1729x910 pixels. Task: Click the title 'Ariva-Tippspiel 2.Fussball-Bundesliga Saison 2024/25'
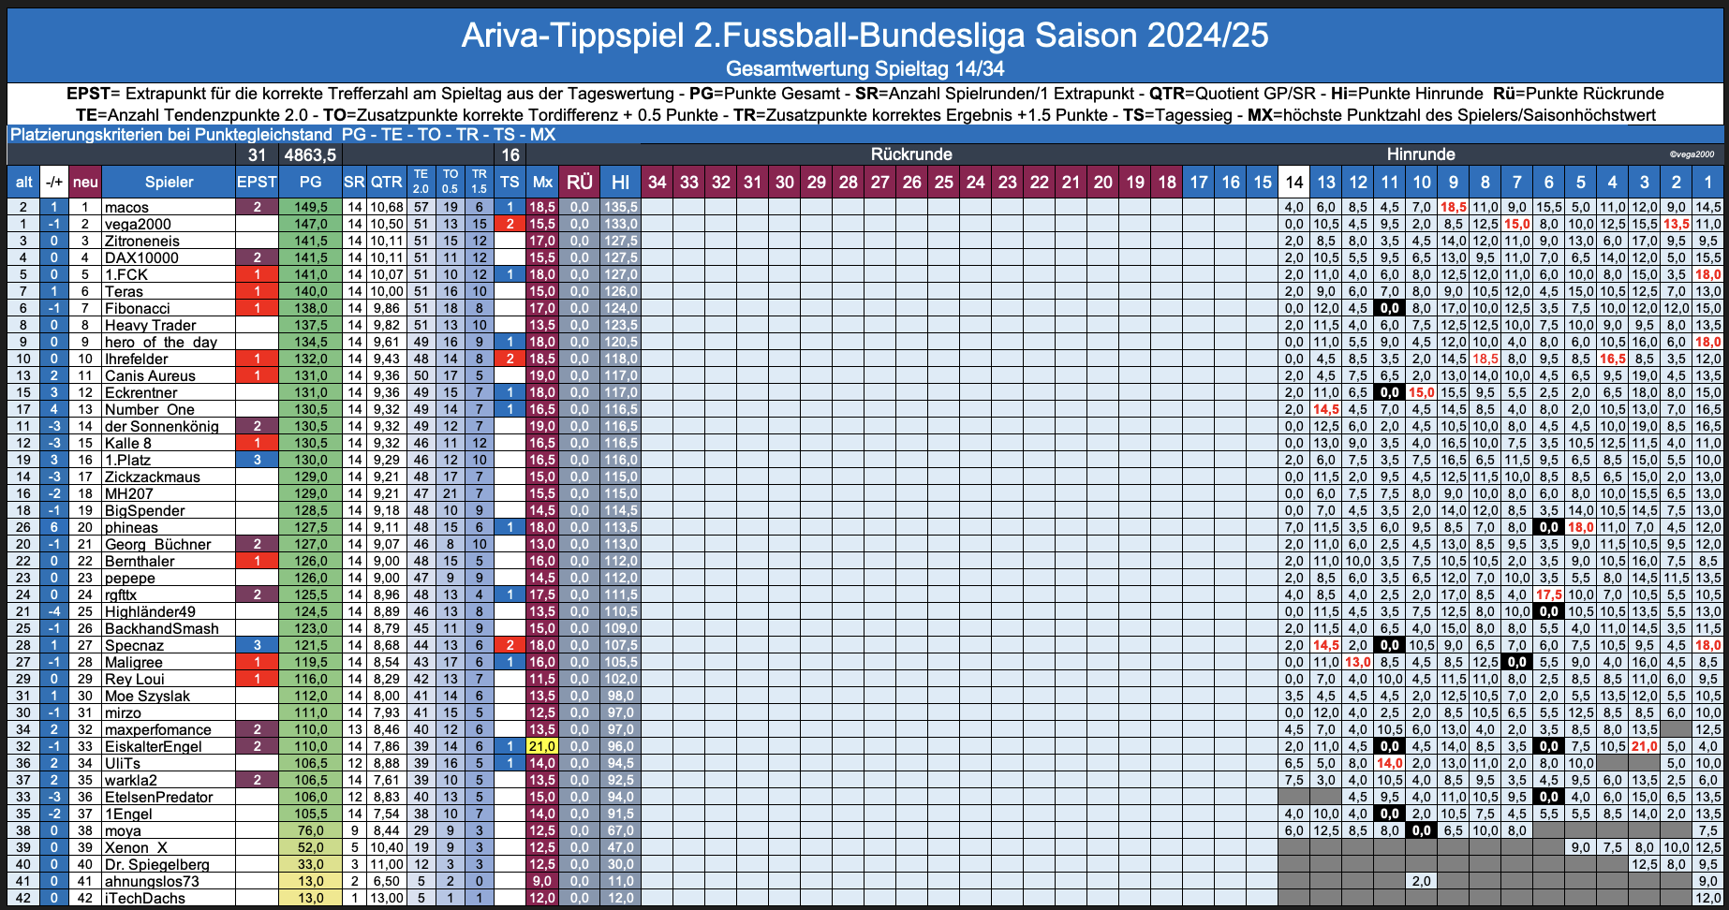click(864, 35)
